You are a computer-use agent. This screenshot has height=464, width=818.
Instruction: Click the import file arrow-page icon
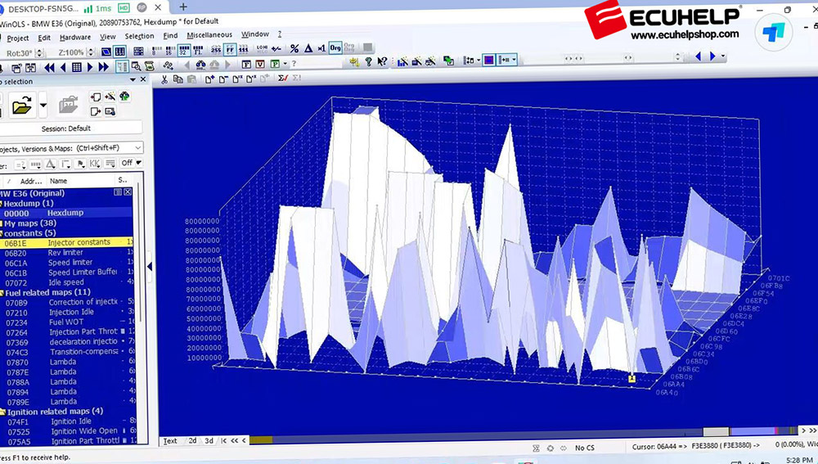[96, 97]
